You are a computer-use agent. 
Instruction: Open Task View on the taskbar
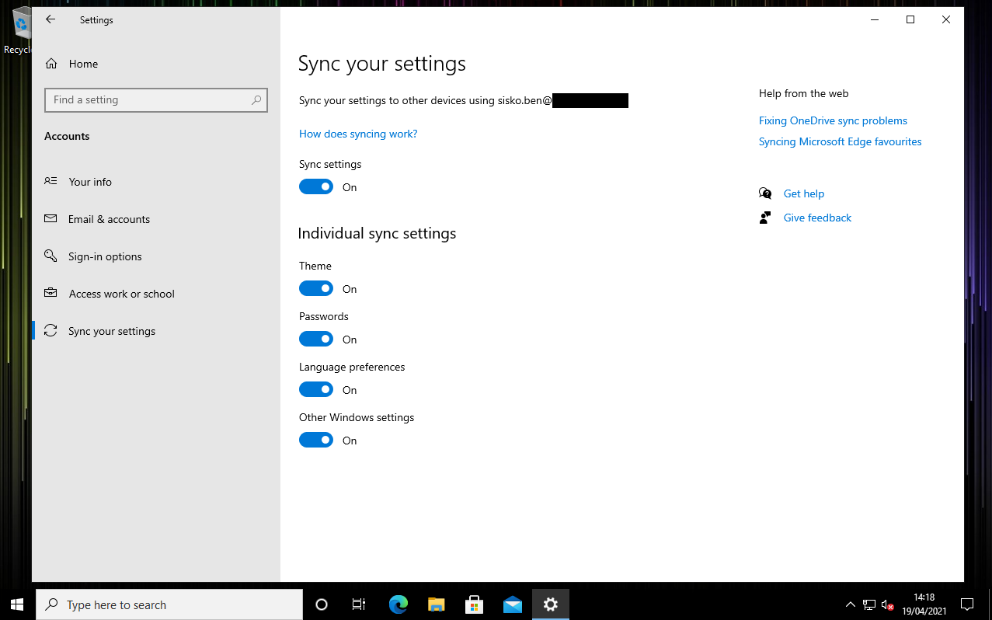pyautogui.click(x=359, y=604)
